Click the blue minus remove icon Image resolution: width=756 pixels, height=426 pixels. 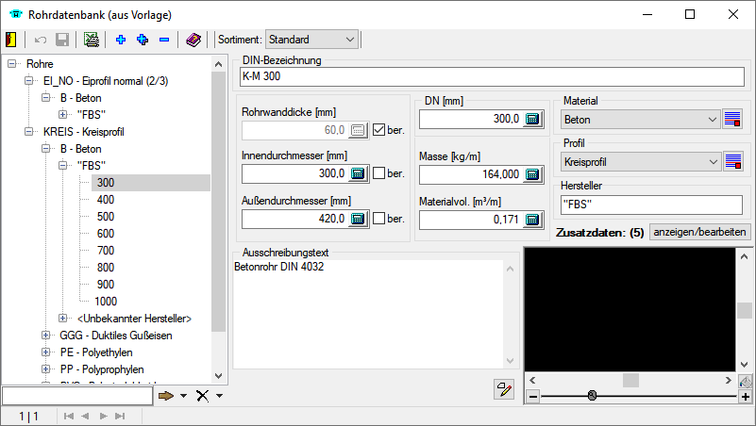point(164,40)
